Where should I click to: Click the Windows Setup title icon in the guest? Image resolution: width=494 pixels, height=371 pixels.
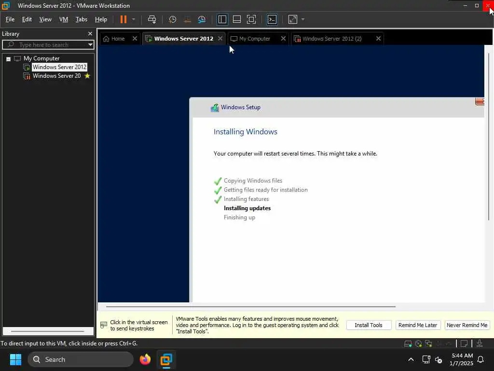(x=215, y=108)
